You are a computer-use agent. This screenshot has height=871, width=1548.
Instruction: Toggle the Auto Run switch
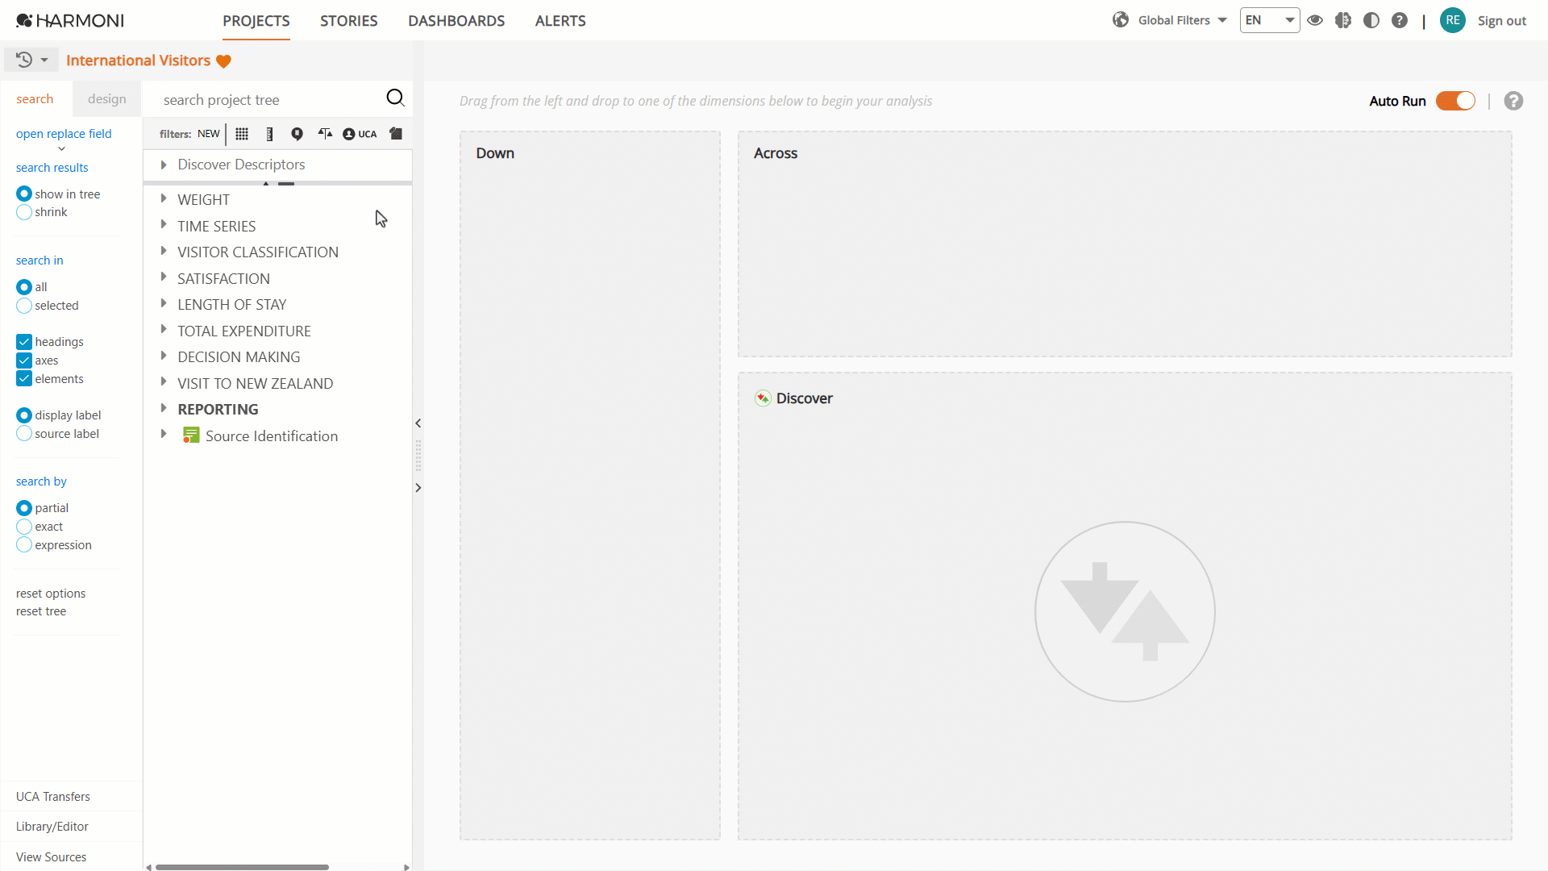point(1455,101)
